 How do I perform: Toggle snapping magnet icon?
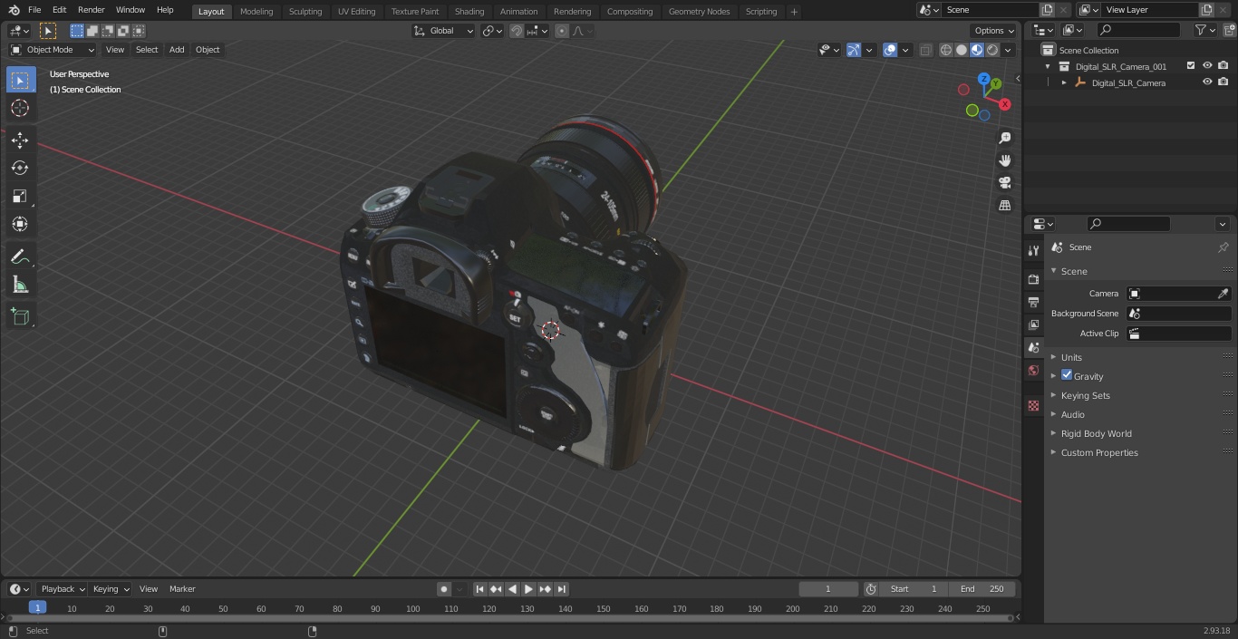pyautogui.click(x=517, y=31)
